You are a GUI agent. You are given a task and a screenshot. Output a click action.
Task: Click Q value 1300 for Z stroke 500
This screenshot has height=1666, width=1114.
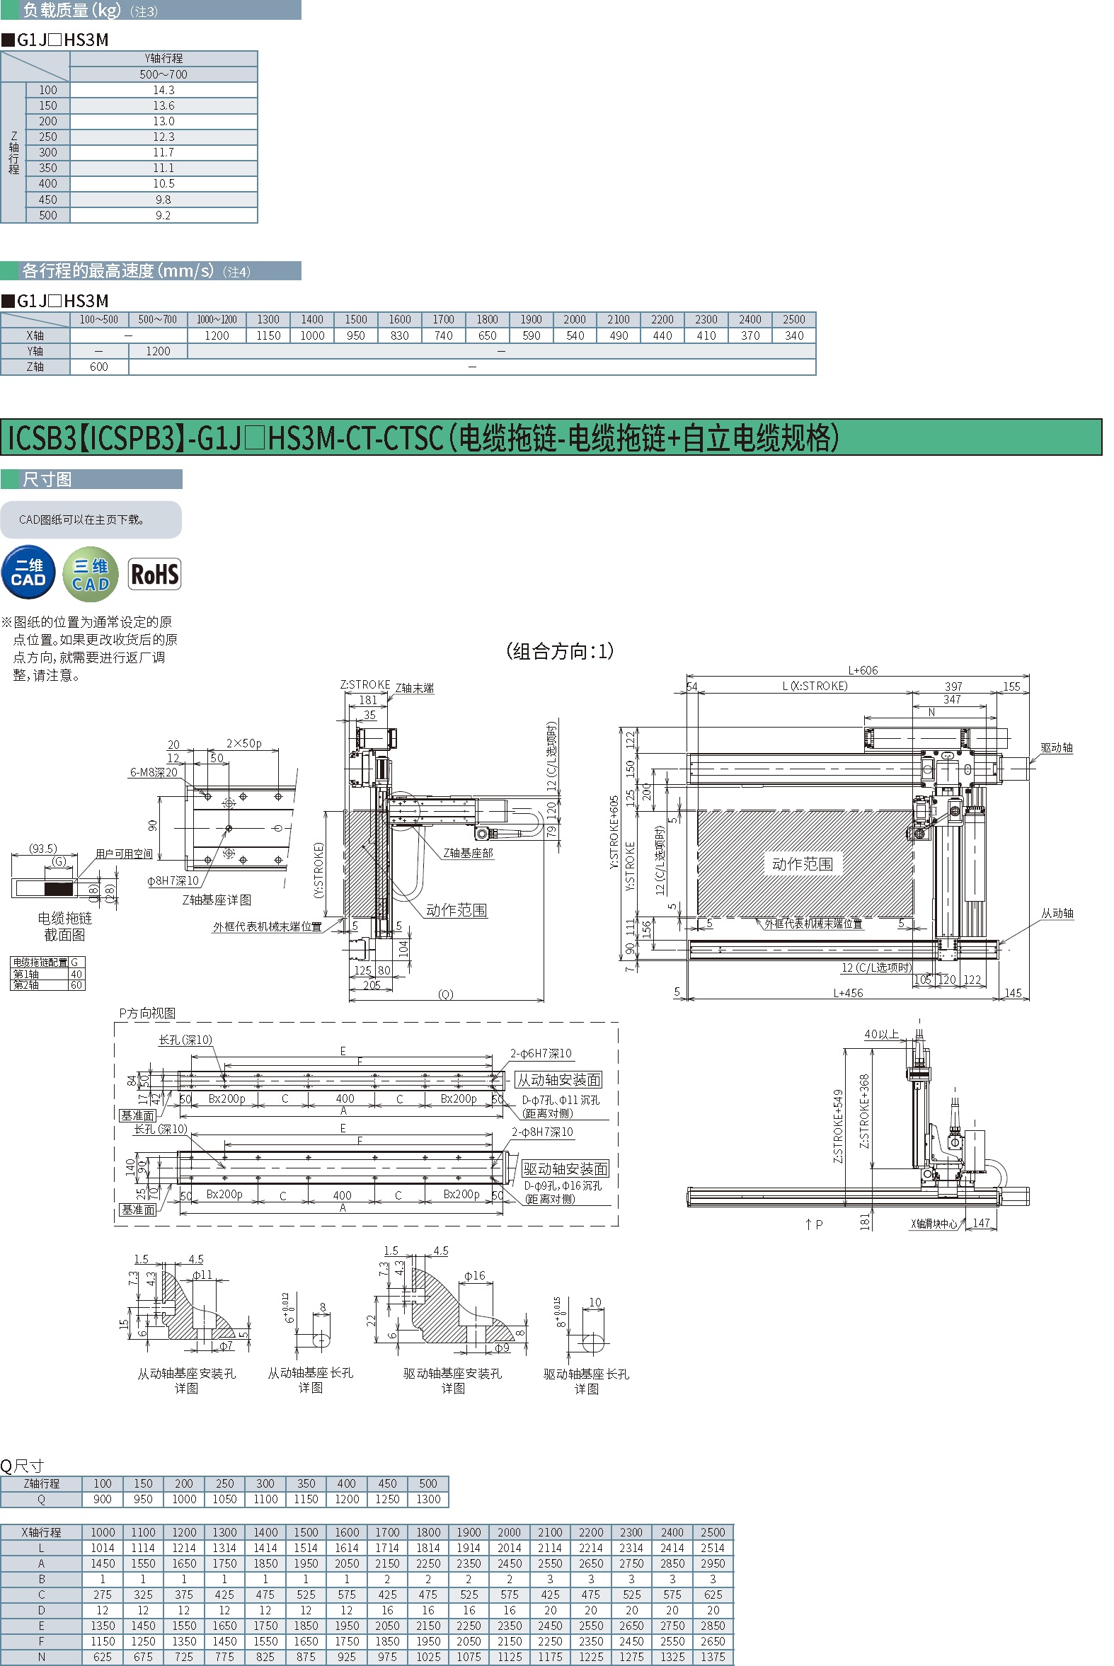click(x=427, y=1499)
